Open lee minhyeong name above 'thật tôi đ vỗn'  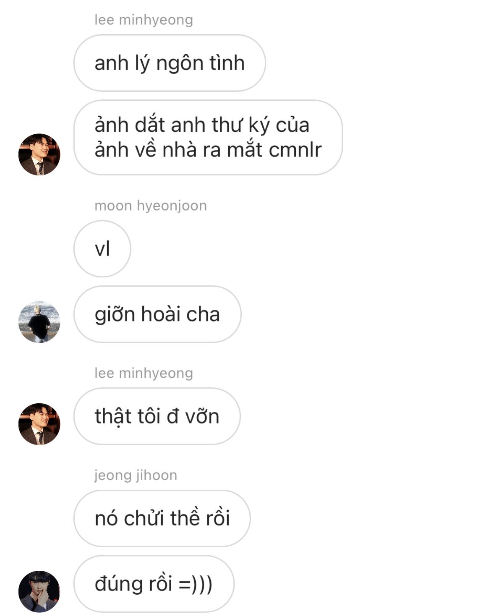point(144,373)
